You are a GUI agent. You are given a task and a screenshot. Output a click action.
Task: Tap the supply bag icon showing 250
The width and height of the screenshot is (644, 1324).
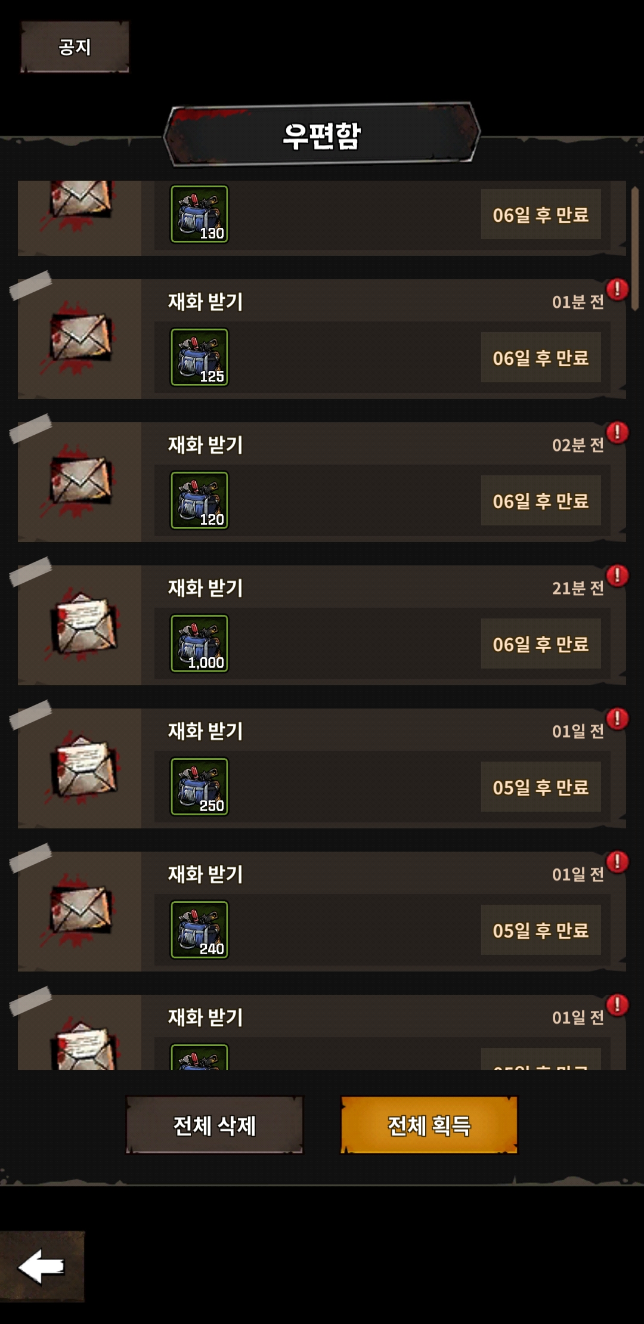pyautogui.click(x=200, y=787)
